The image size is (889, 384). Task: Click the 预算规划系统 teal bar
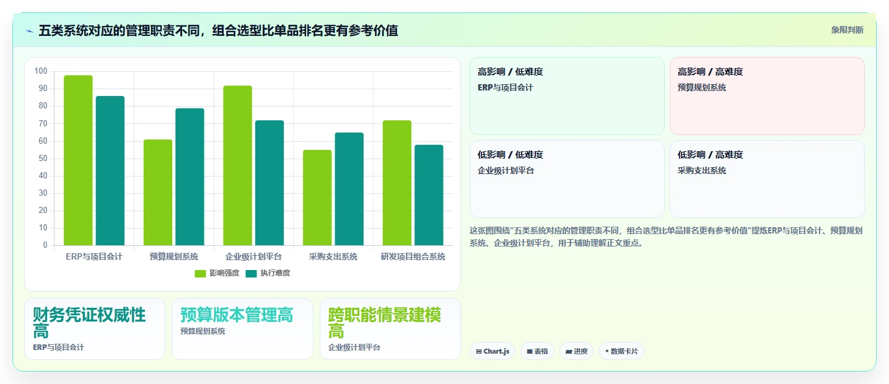190,177
